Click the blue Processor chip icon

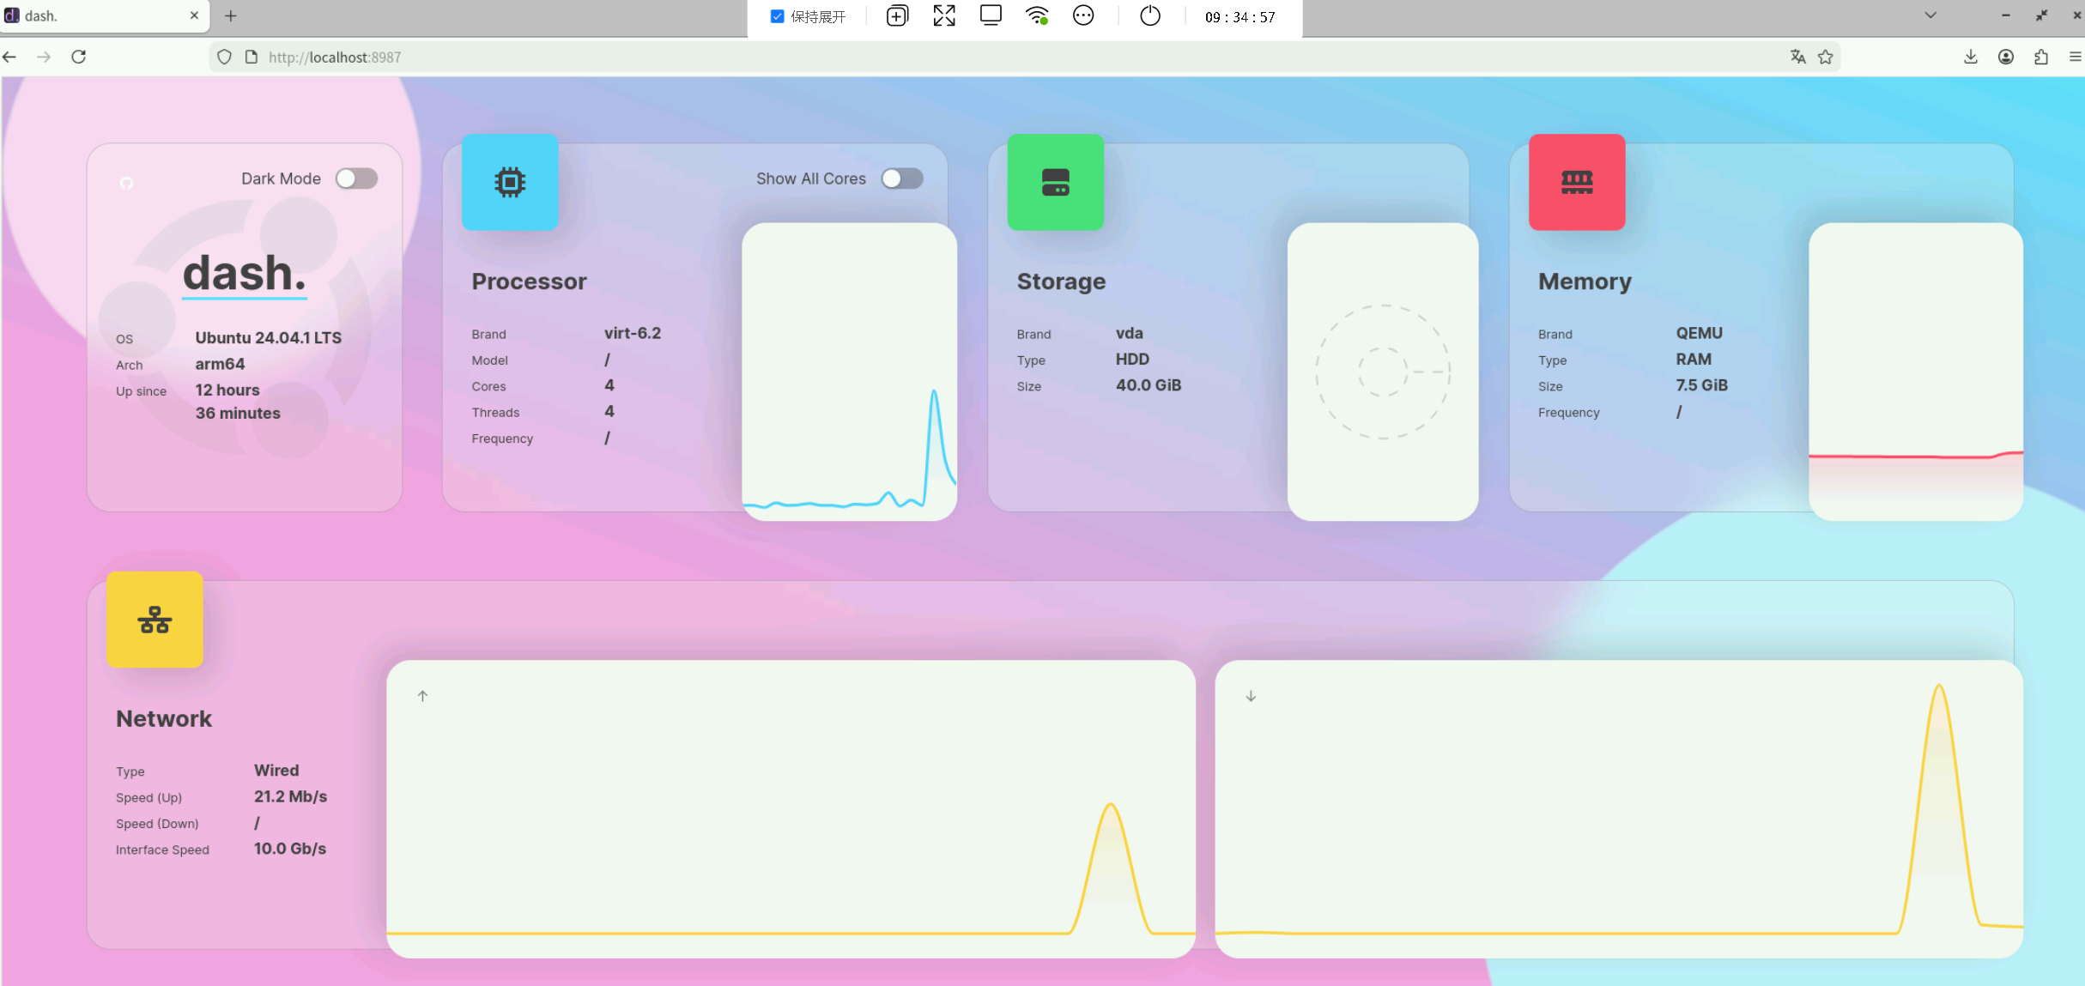pyautogui.click(x=509, y=182)
